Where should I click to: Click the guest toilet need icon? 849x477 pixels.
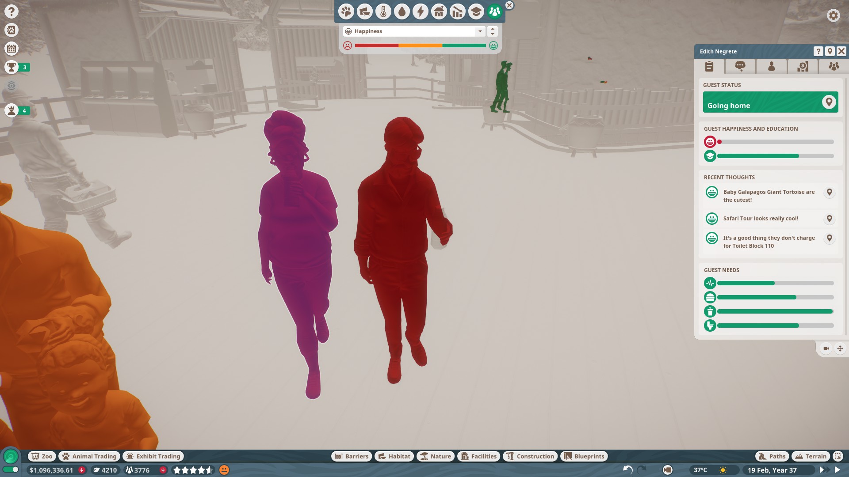click(710, 326)
